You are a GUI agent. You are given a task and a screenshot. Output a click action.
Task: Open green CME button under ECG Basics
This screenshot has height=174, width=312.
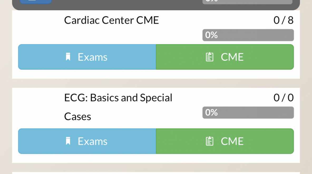pos(225,141)
